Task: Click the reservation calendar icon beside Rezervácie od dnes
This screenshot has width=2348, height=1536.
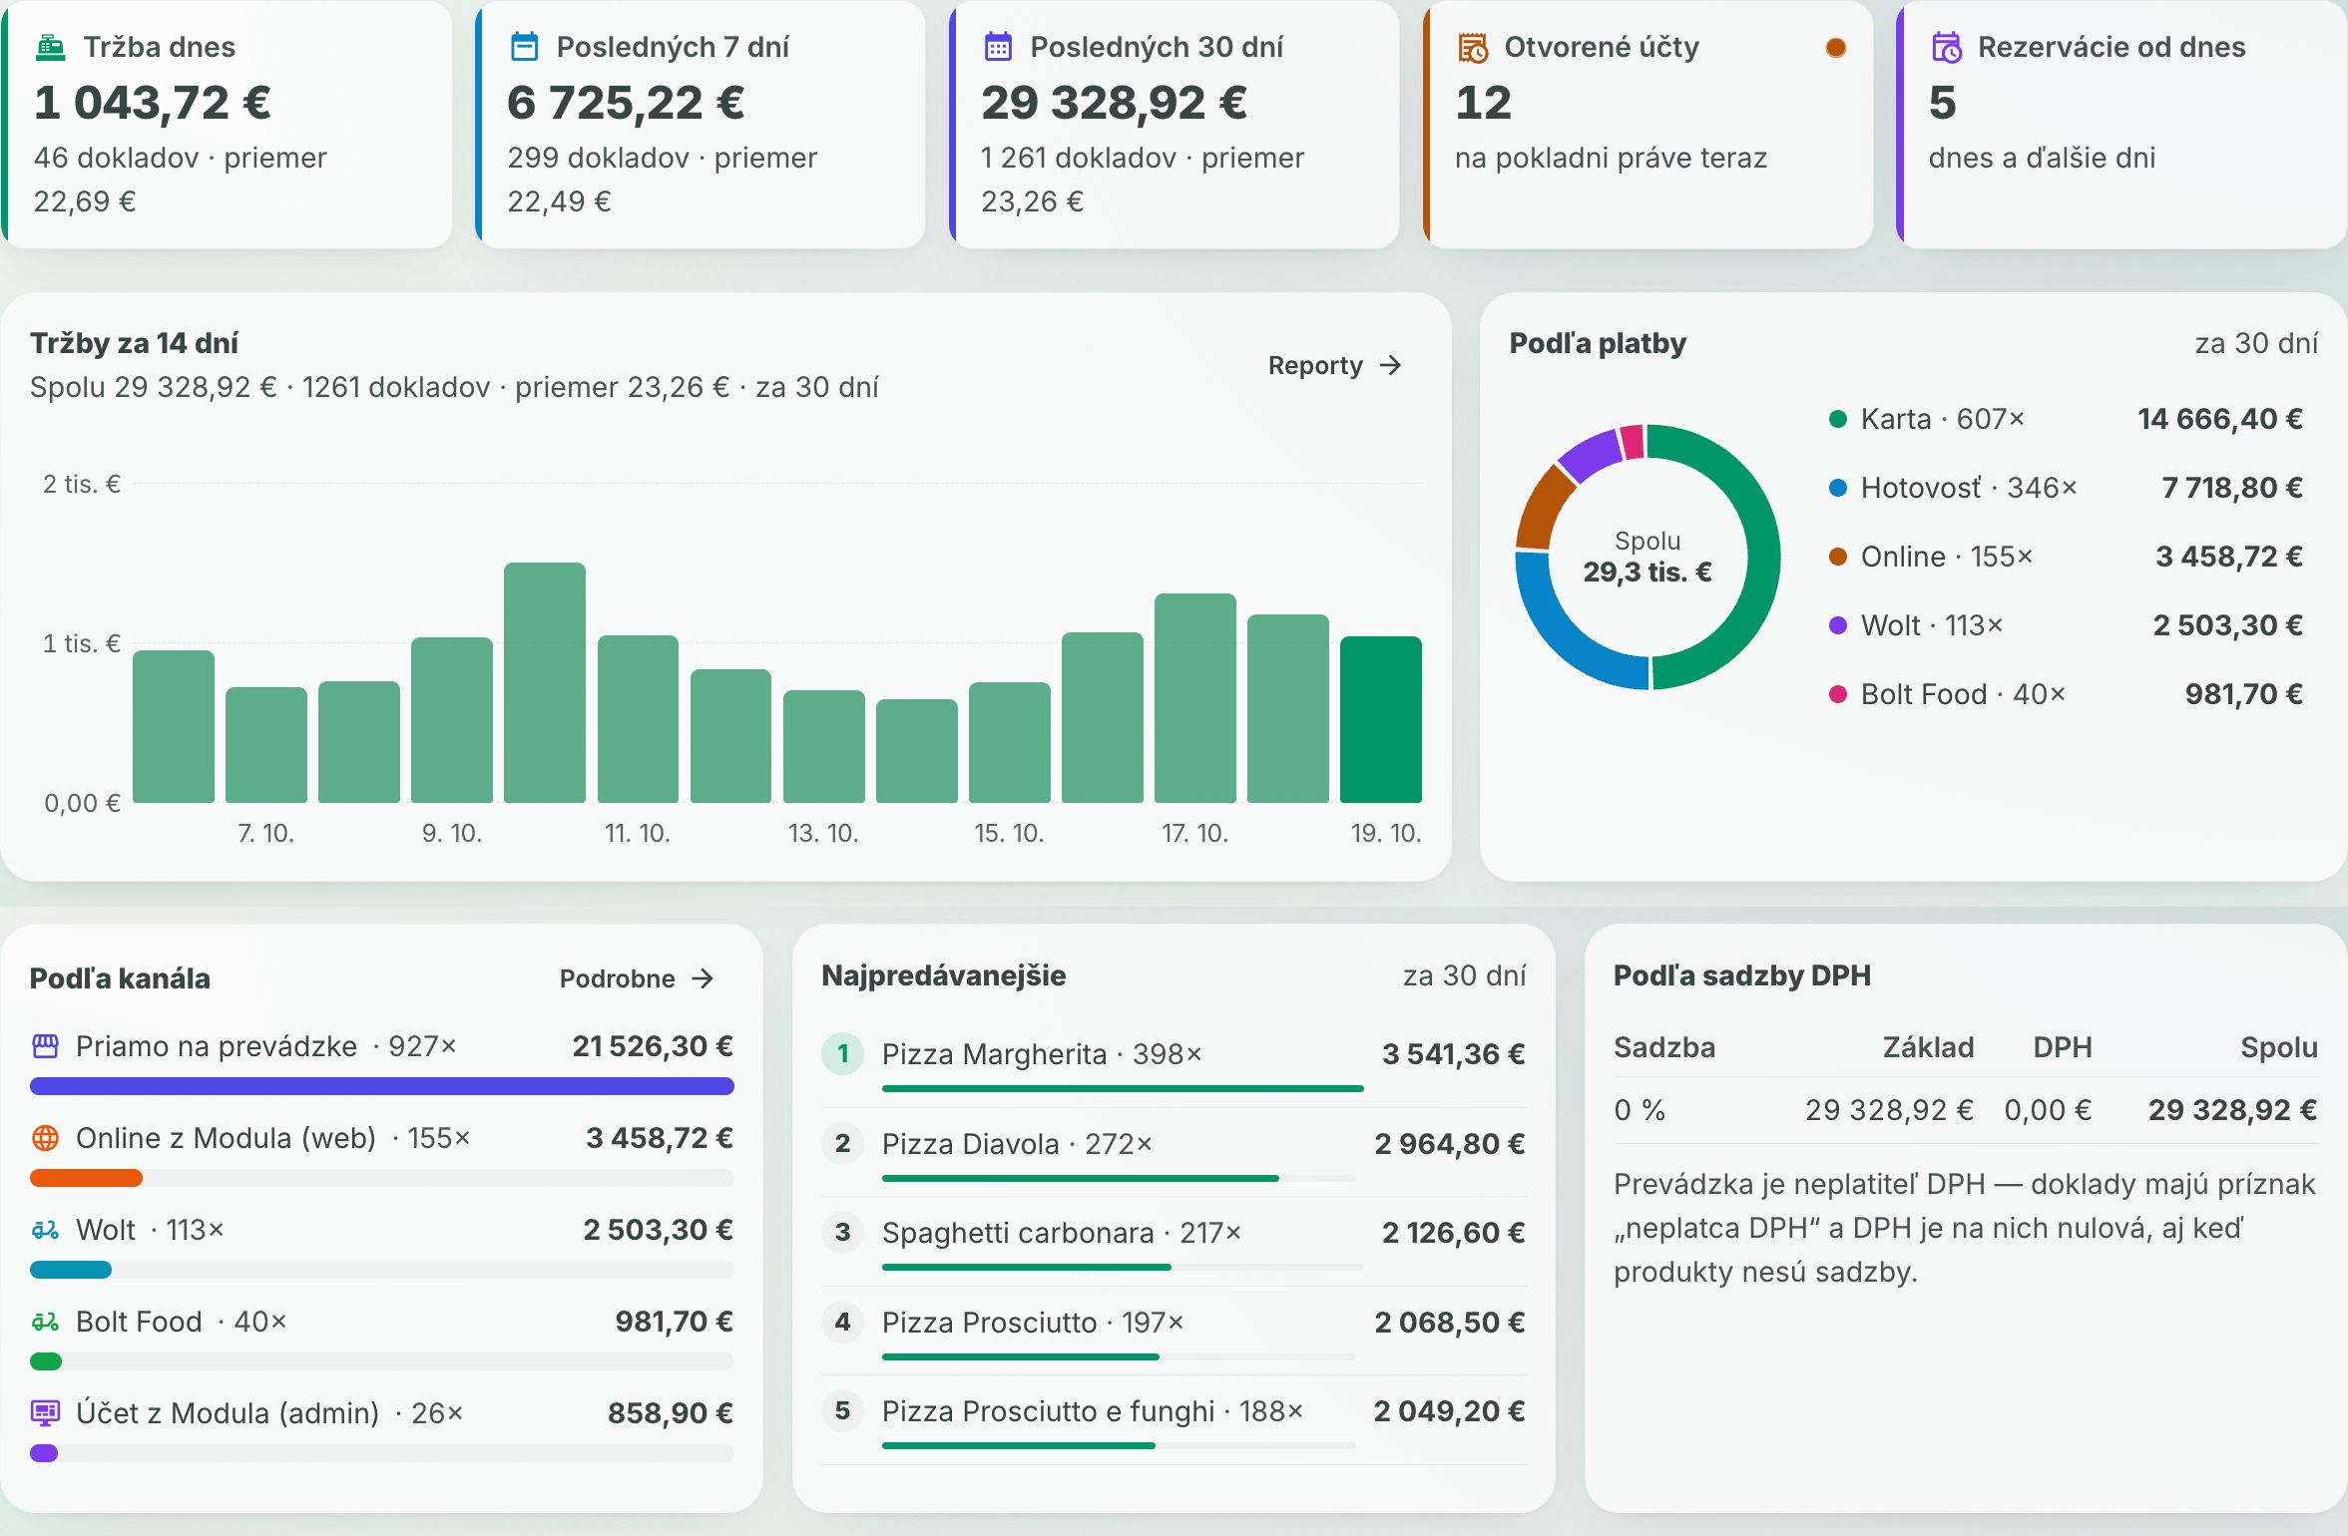Action: (x=1946, y=47)
